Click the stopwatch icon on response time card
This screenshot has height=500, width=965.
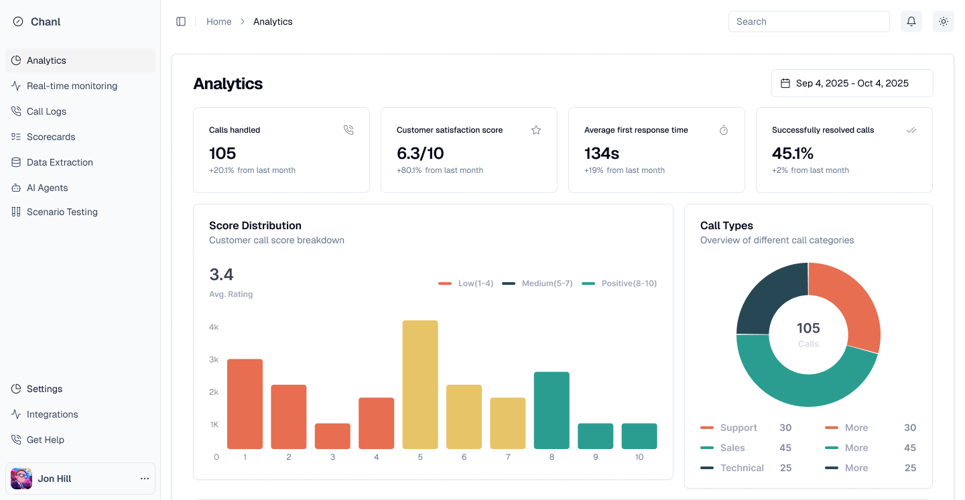pos(724,130)
